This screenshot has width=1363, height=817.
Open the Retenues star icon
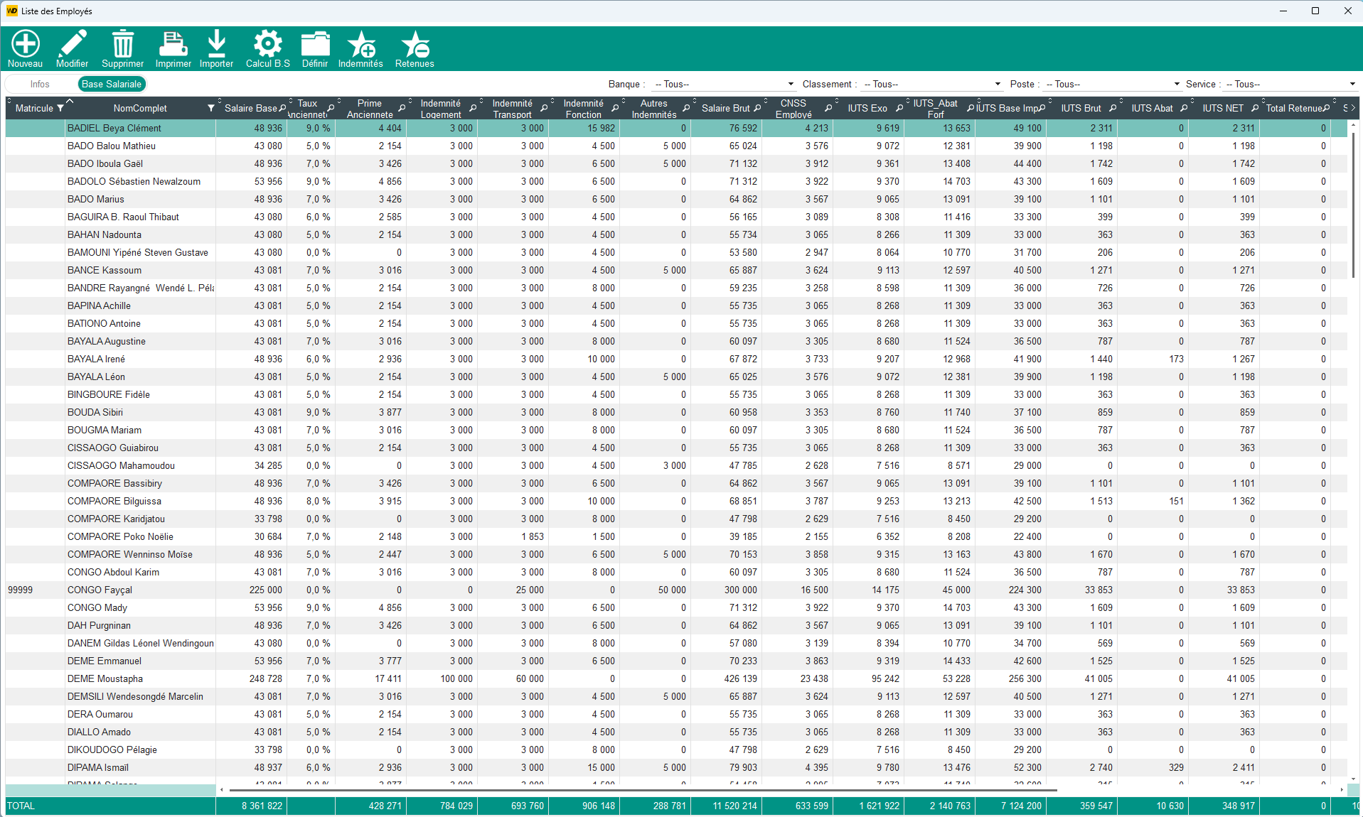pyautogui.click(x=415, y=44)
